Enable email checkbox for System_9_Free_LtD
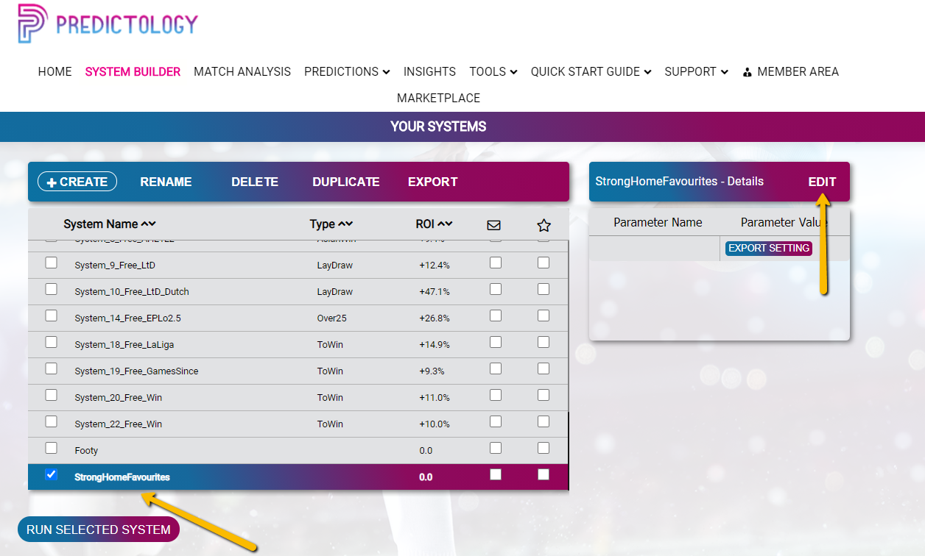 pyautogui.click(x=496, y=263)
